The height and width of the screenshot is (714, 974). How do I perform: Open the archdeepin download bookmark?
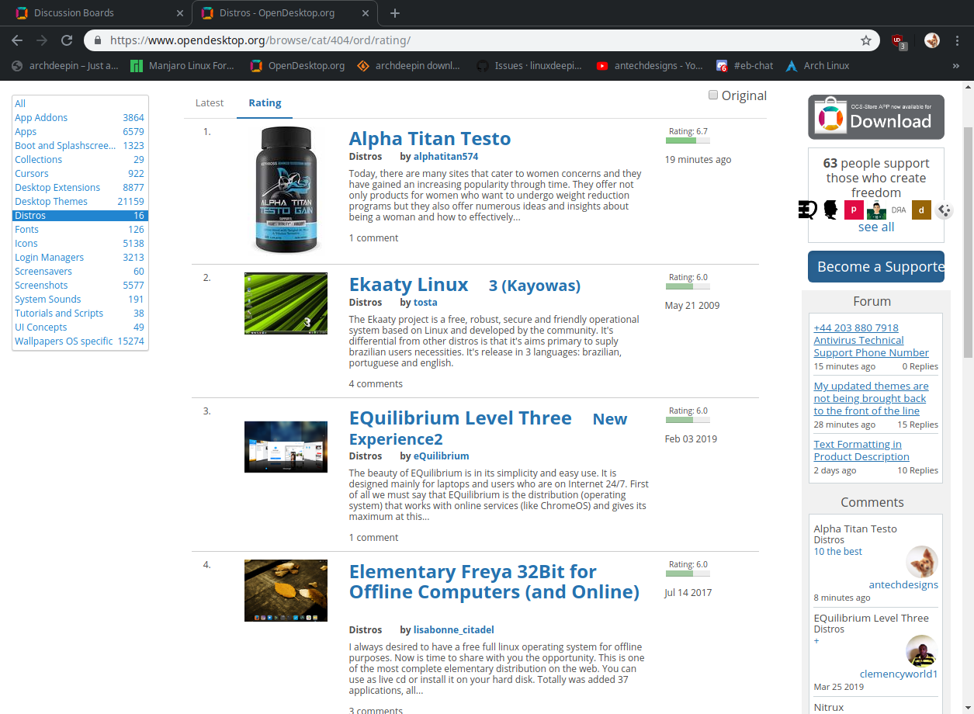[408, 66]
